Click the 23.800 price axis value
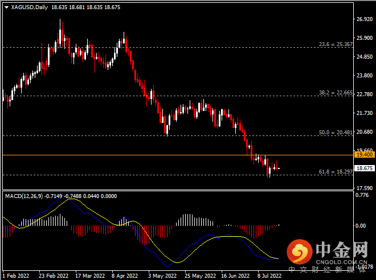376x280 pixels. [365, 76]
